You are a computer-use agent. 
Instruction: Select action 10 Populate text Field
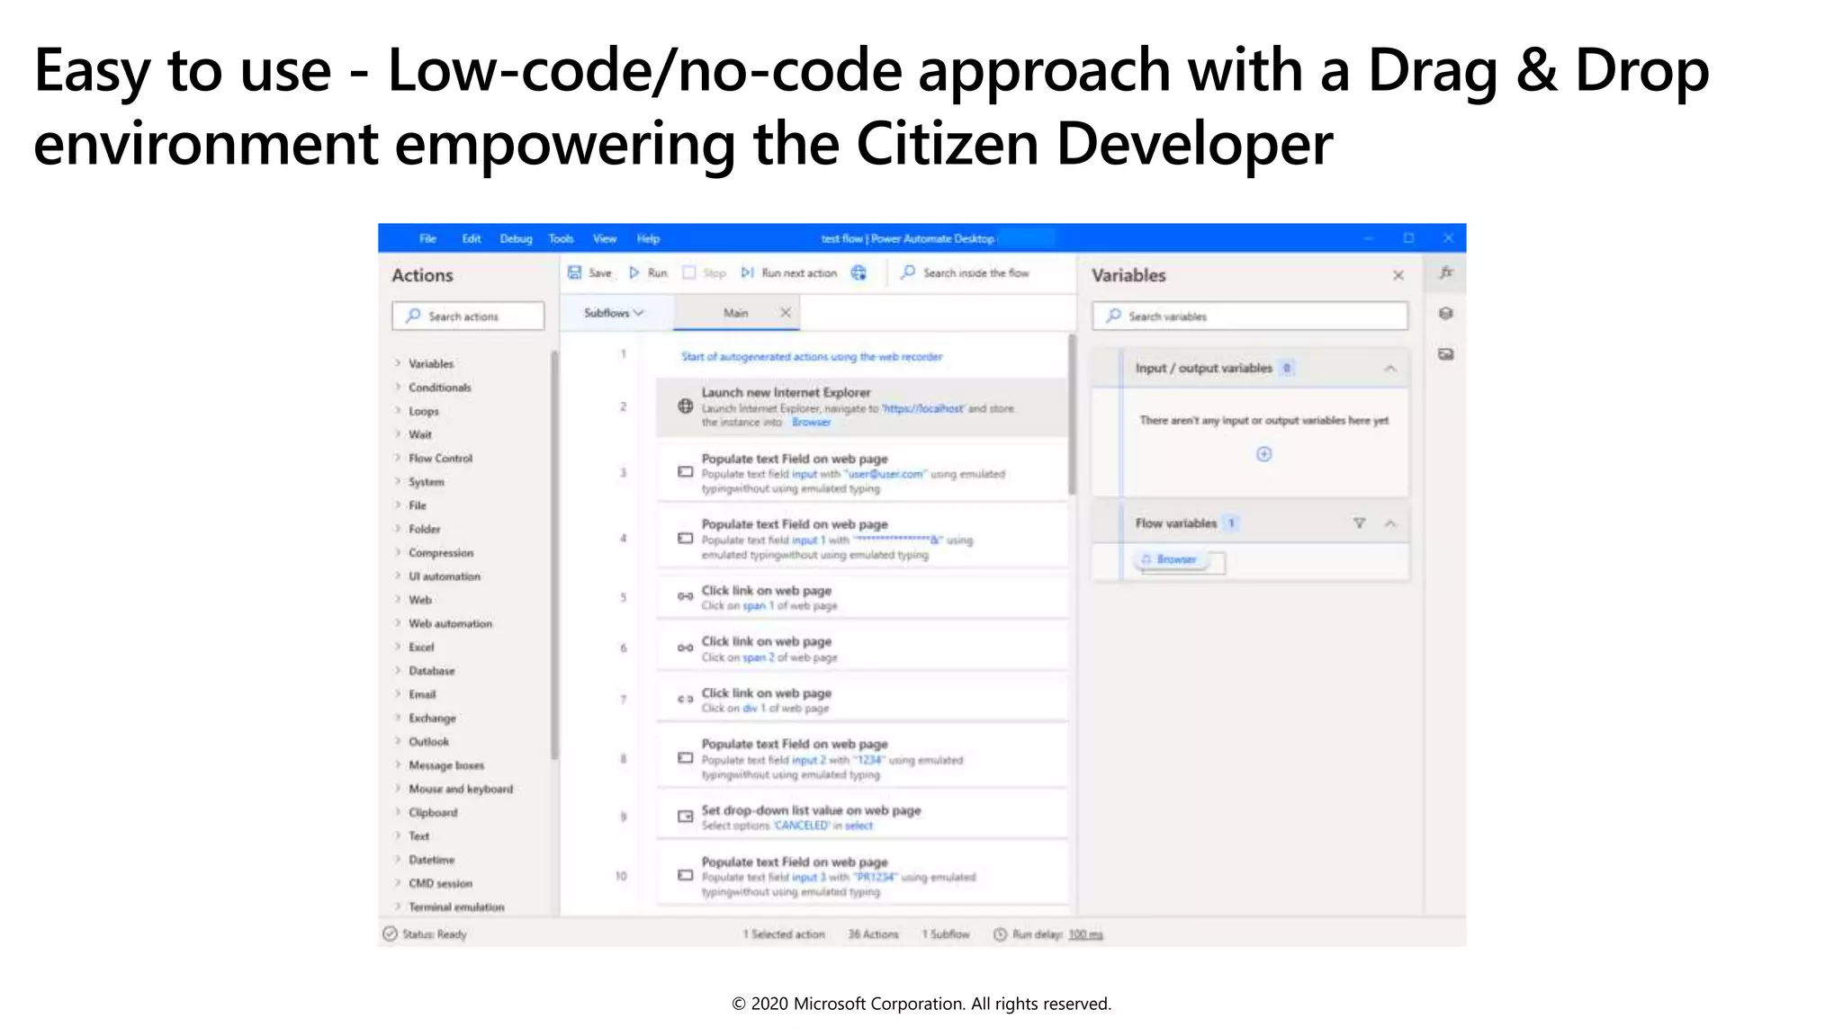point(862,876)
